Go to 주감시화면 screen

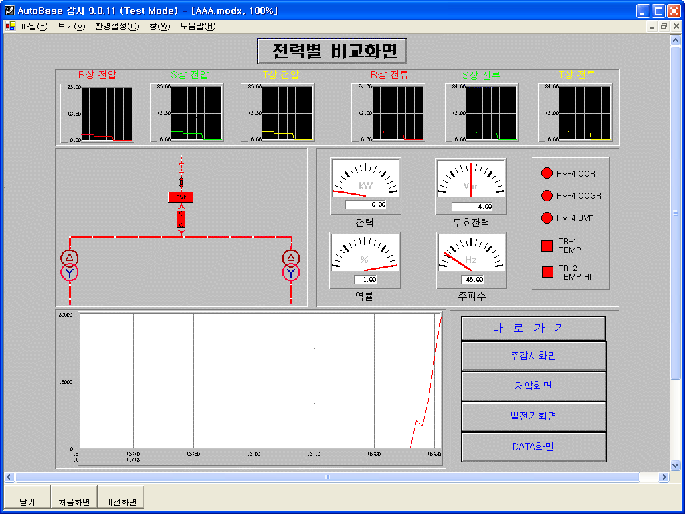(533, 356)
